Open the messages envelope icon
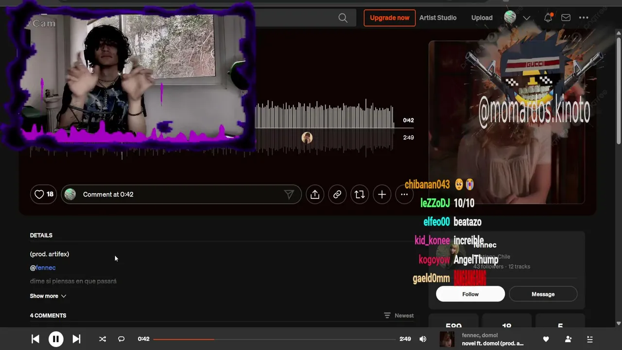This screenshot has width=622, height=350. point(566,17)
